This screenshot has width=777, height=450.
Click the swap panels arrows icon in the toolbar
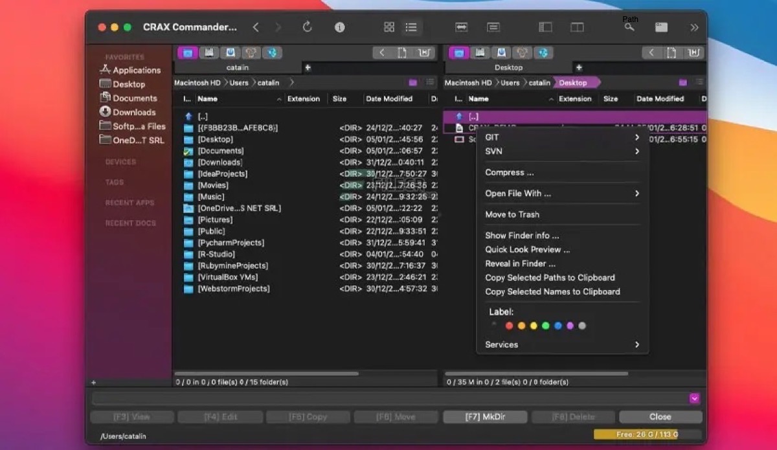[x=461, y=27]
